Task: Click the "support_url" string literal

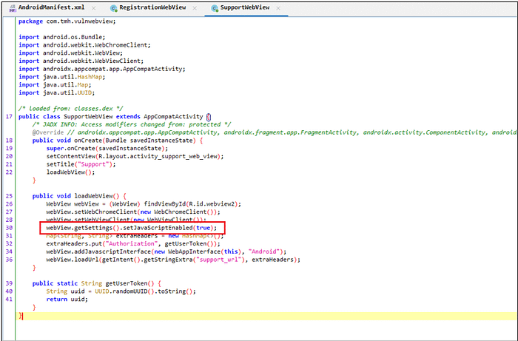Action: pyautogui.click(x=221, y=260)
